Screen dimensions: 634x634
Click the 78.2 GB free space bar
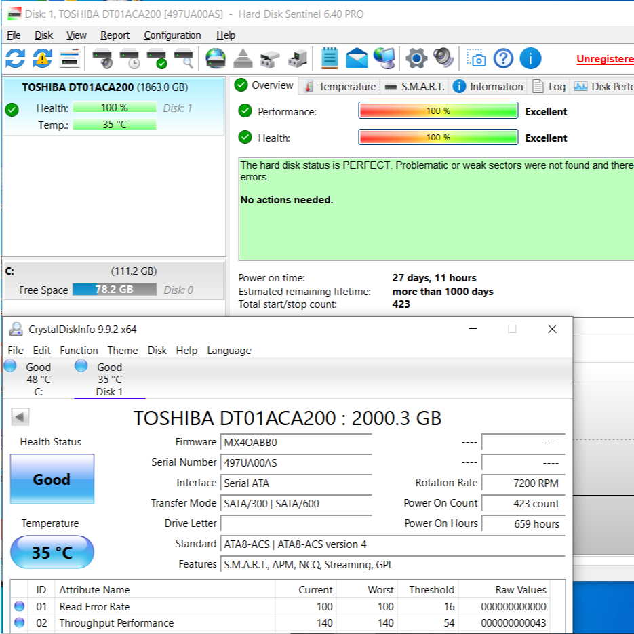(x=115, y=289)
